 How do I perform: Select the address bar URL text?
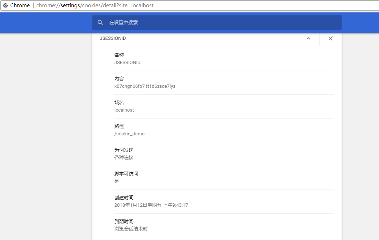coord(95,5)
